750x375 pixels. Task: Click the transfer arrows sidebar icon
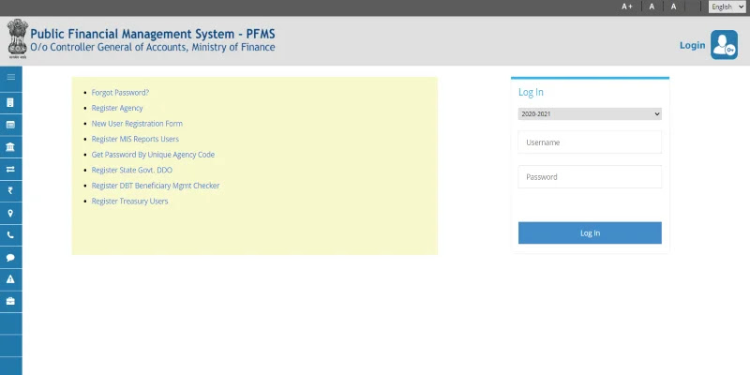tap(10, 169)
